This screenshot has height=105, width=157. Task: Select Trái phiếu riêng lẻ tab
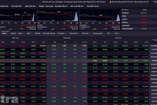coord(49,34)
